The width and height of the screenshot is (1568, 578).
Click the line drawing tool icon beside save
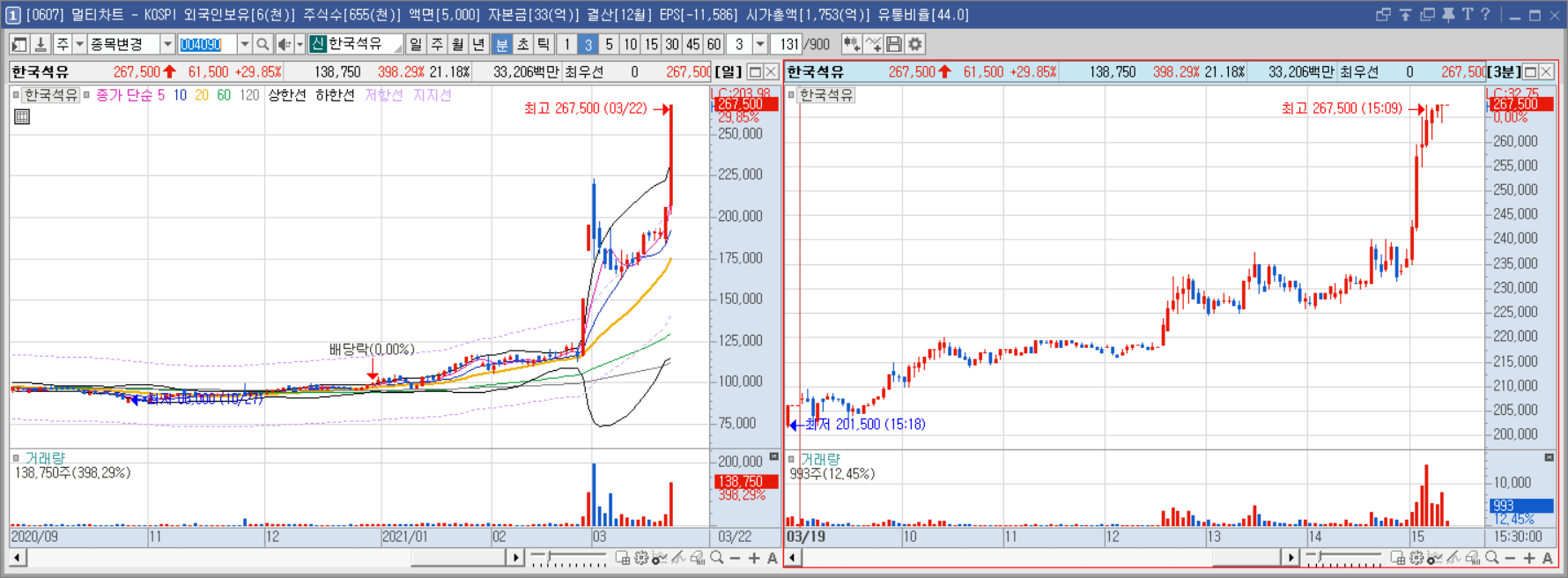[873, 44]
